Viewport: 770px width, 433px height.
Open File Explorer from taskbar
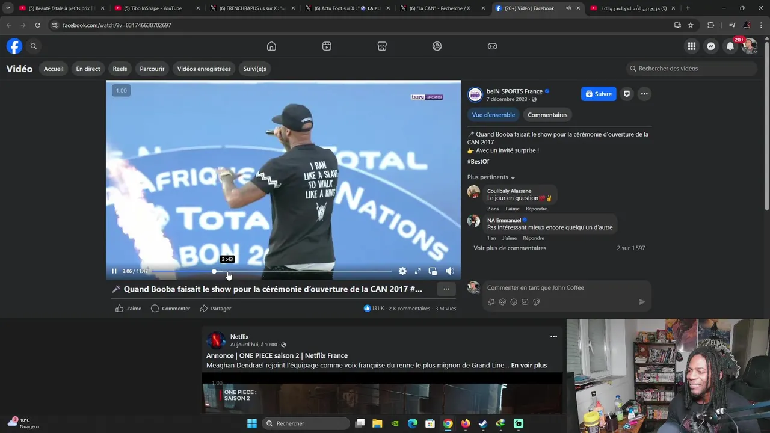point(377,423)
